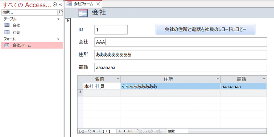
Task: Click the subform navigator 検索 box
Action: click(177, 131)
